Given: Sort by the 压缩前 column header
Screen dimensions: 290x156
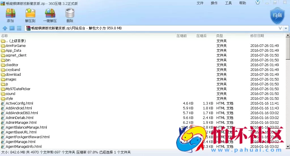Looking at the screenshot, I should (182, 36).
